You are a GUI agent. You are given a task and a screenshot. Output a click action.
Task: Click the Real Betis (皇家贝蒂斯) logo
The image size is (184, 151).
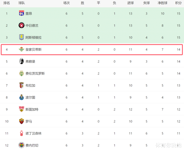coord(21,49)
